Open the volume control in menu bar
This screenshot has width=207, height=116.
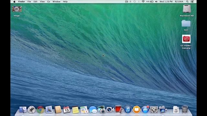(x=156, y=2)
